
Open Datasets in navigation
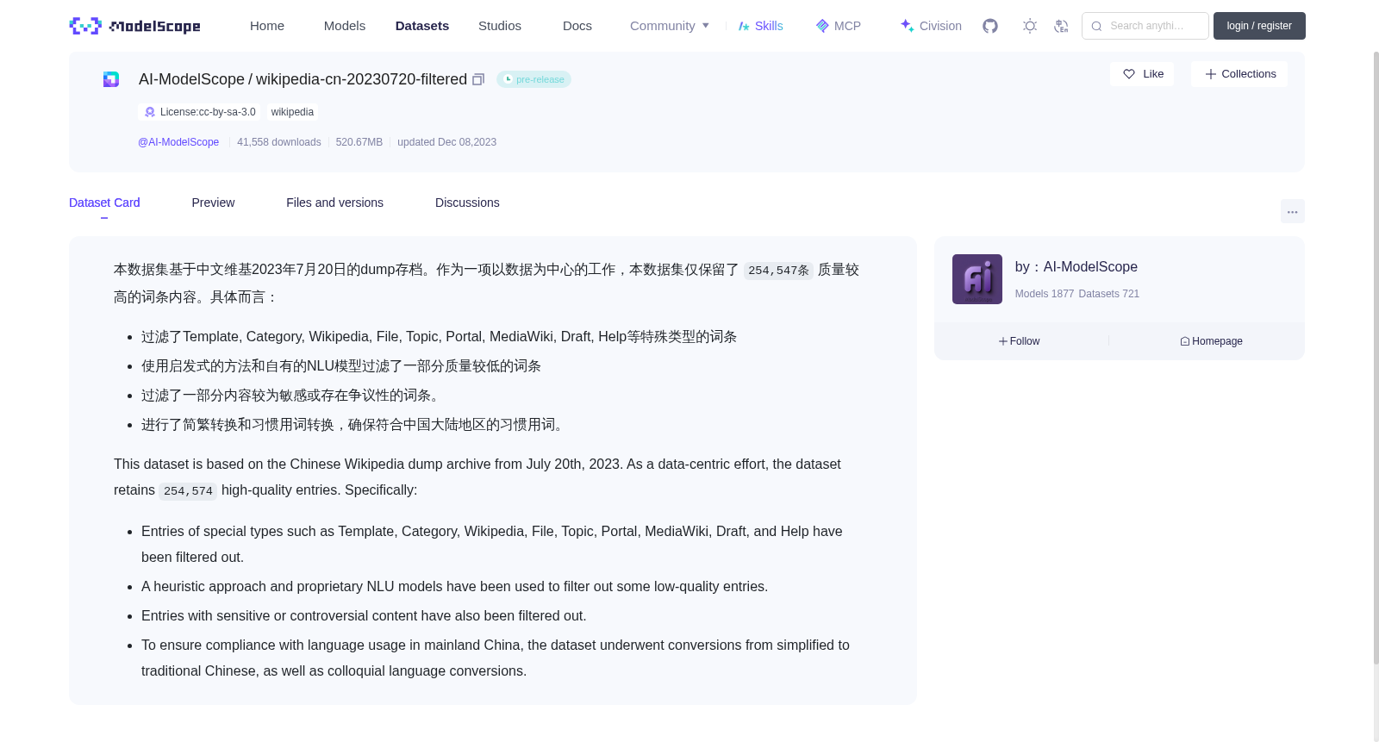(422, 26)
